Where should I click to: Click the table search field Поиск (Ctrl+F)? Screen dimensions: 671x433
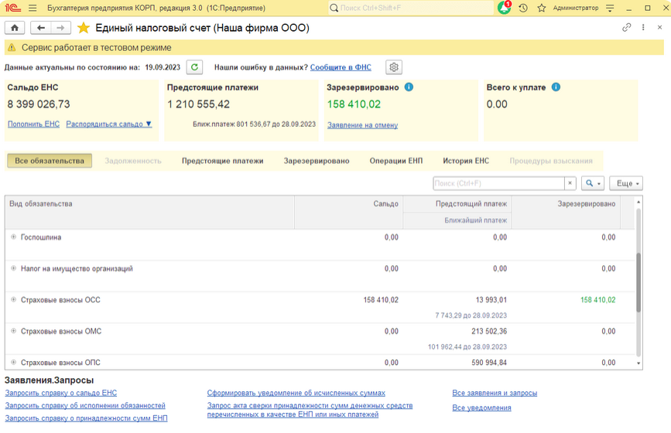click(498, 183)
